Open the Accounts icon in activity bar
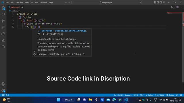 point(3,84)
